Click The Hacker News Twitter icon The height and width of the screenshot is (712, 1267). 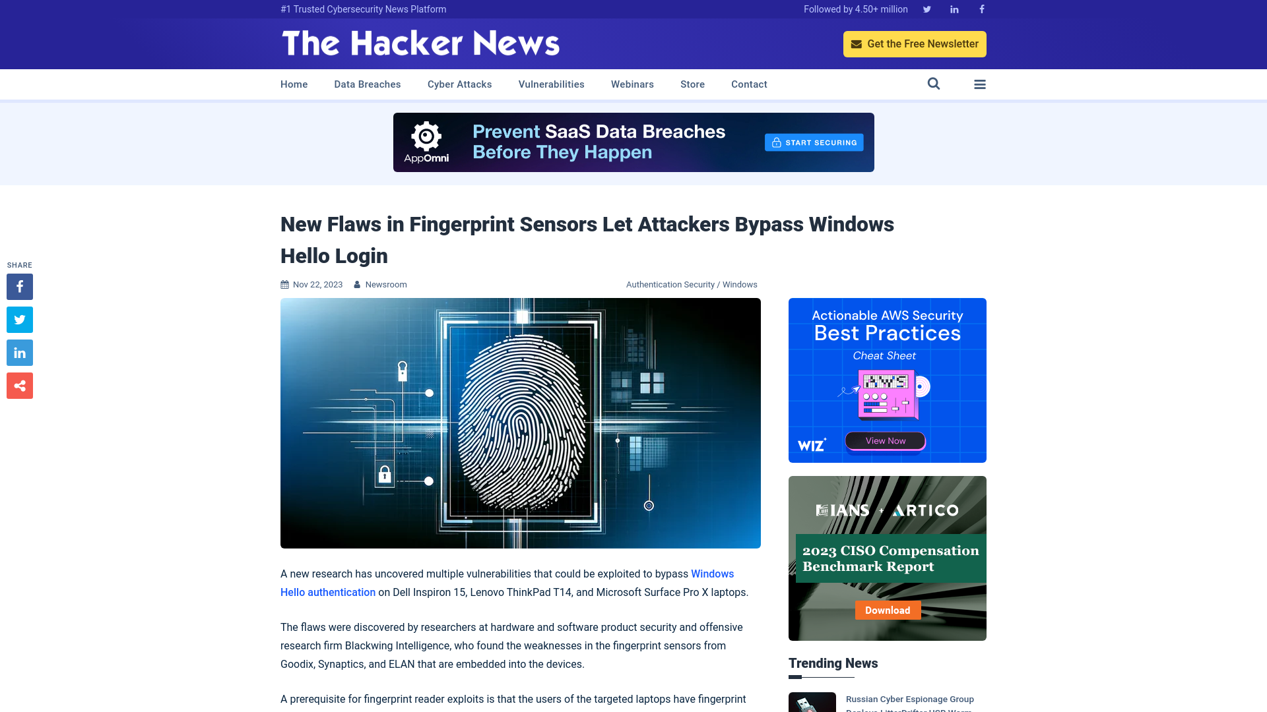point(926,9)
